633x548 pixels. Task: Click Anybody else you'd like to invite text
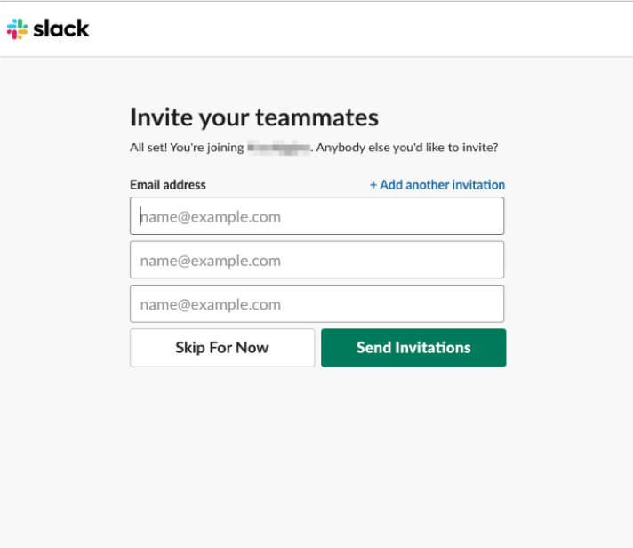pyautogui.click(x=407, y=148)
